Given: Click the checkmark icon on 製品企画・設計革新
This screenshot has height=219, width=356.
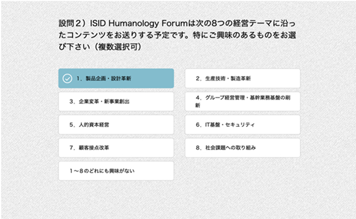Looking at the screenshot, I should pyautogui.click(x=67, y=78).
